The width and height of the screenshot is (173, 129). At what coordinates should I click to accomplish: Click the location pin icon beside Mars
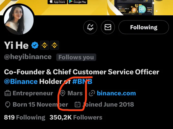(x=63, y=93)
